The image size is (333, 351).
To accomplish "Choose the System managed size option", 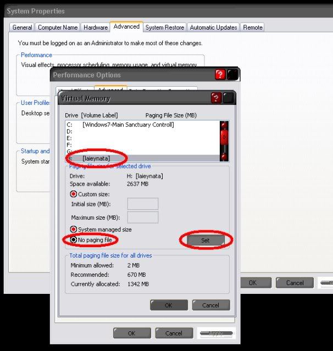I will [73, 229].
